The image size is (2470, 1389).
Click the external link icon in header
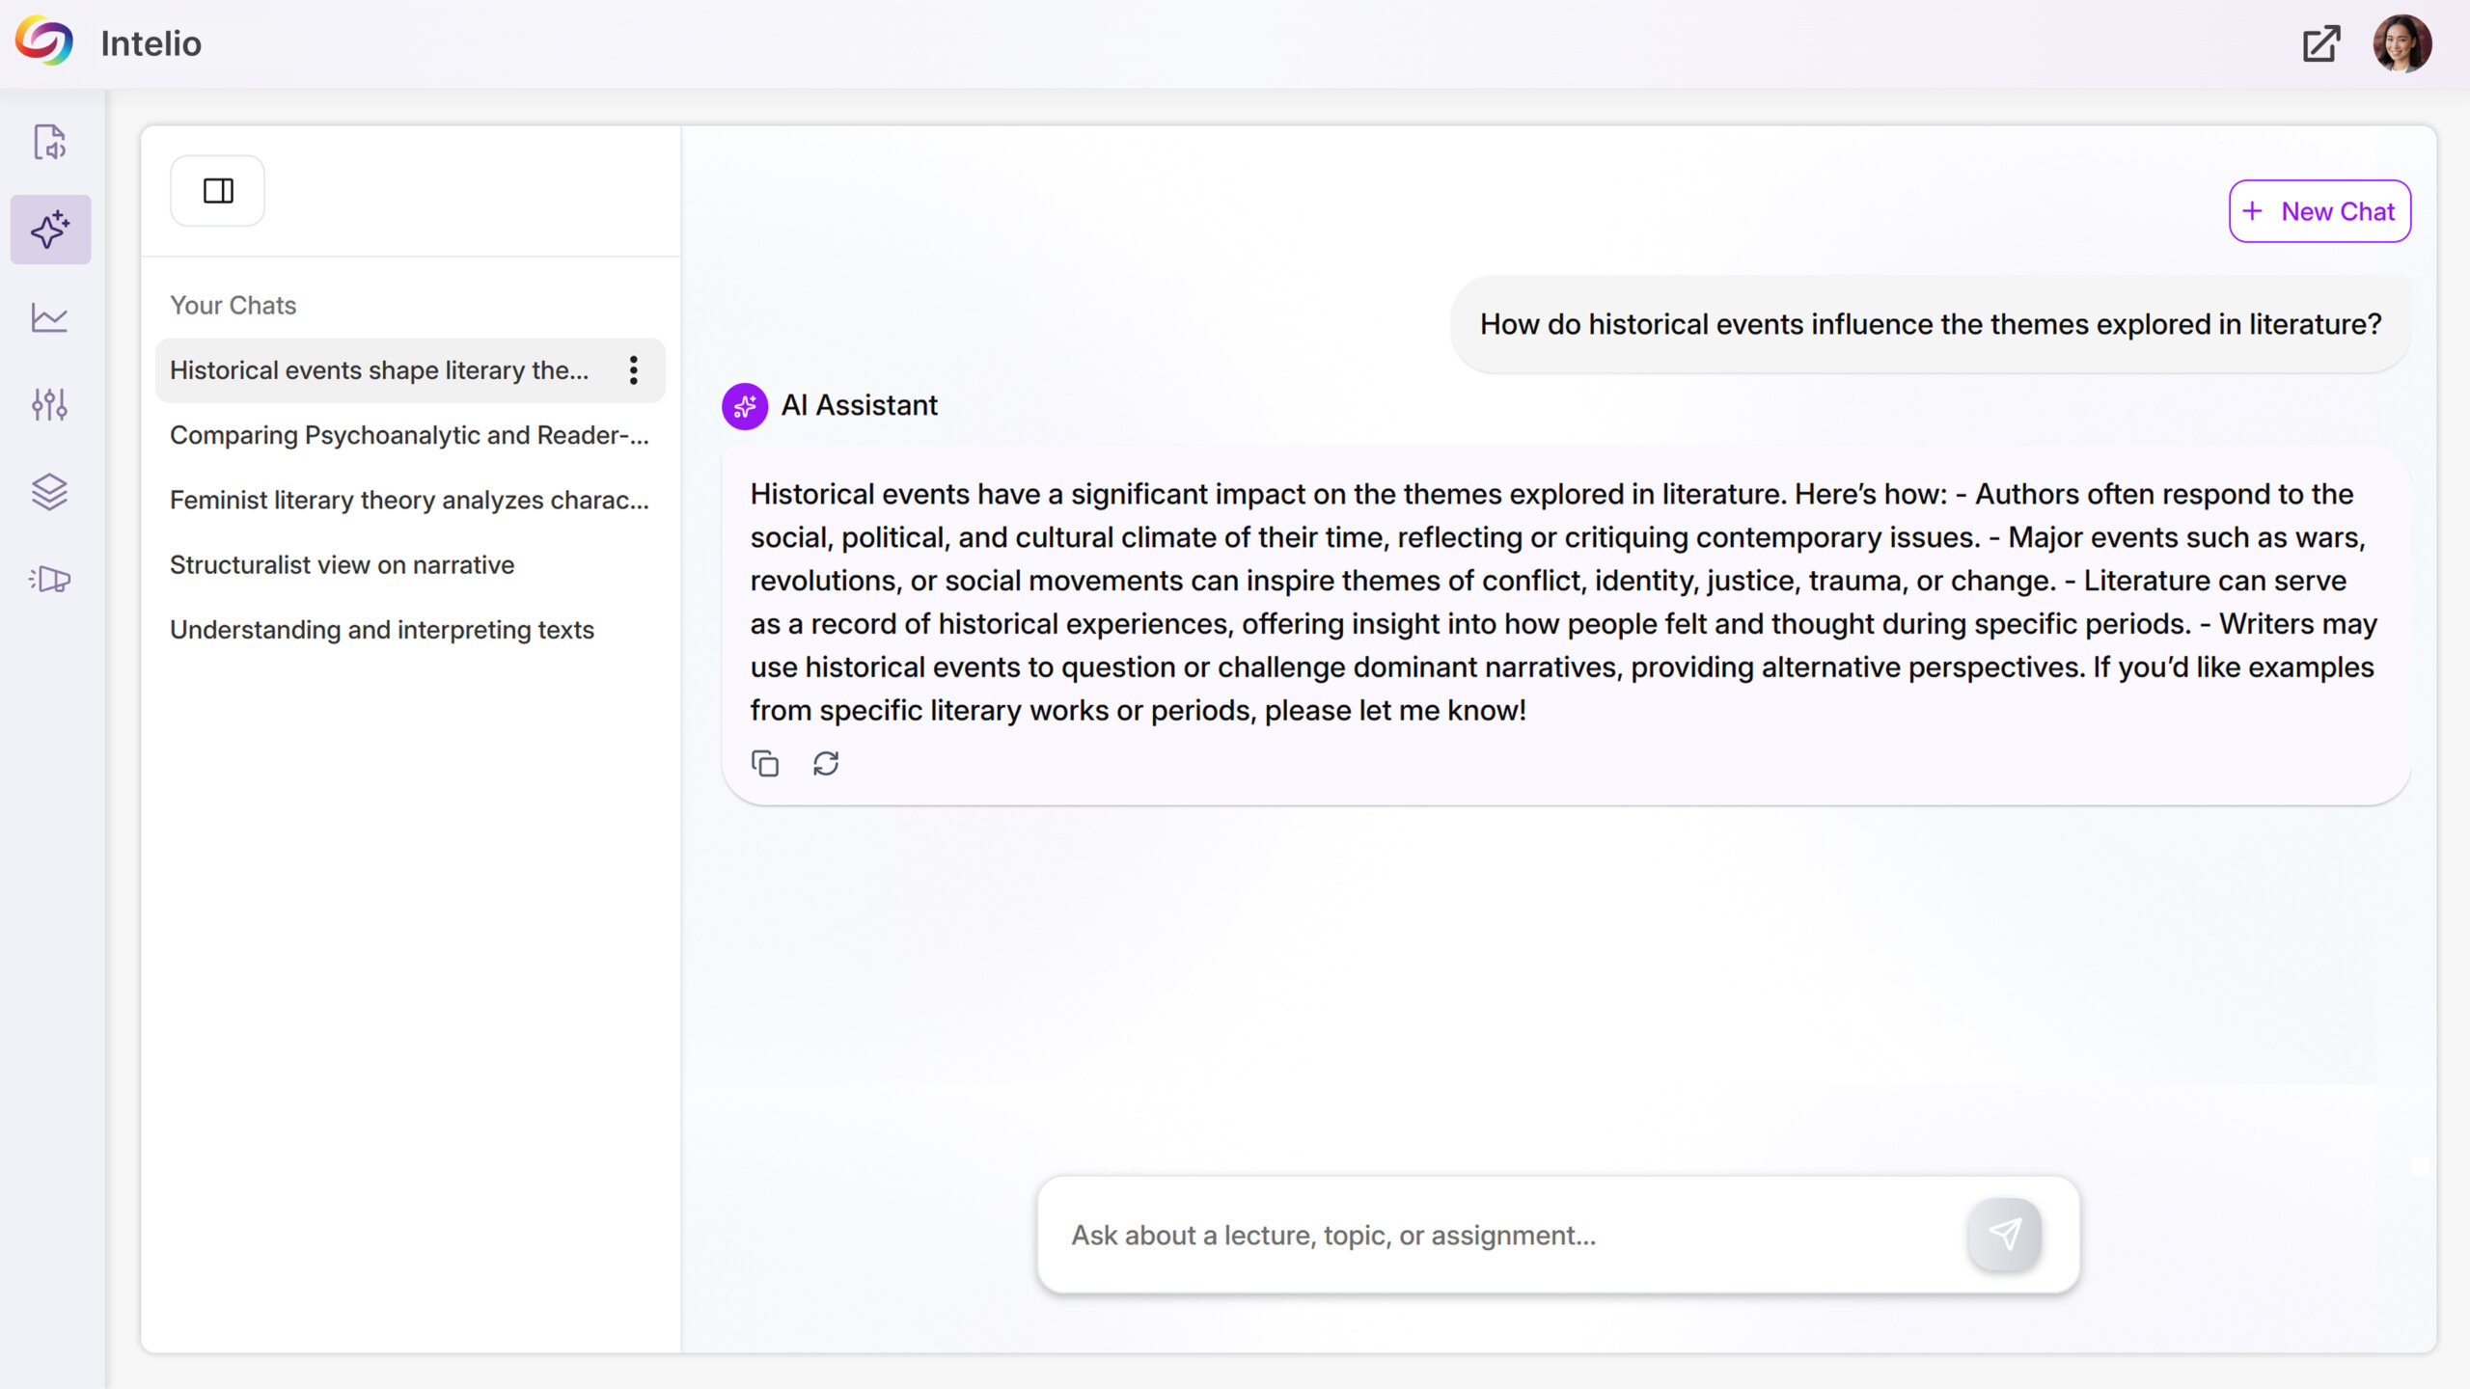pos(2320,43)
